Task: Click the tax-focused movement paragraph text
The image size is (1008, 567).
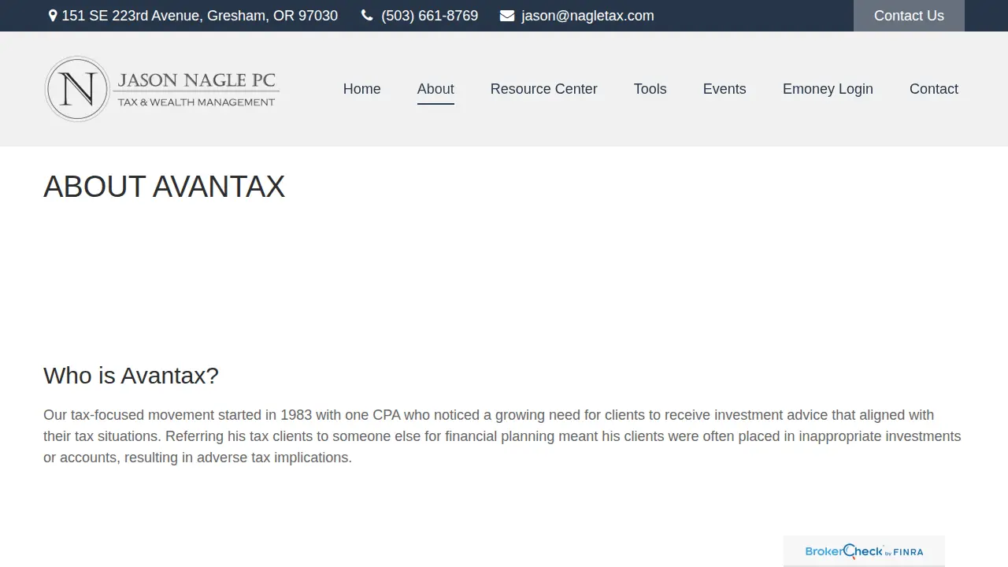Action: [x=502, y=436]
